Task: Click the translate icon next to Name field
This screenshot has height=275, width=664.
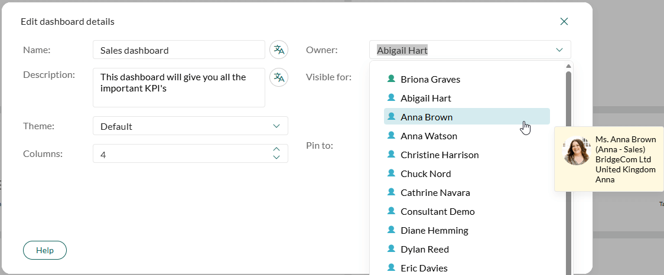Action: click(279, 50)
